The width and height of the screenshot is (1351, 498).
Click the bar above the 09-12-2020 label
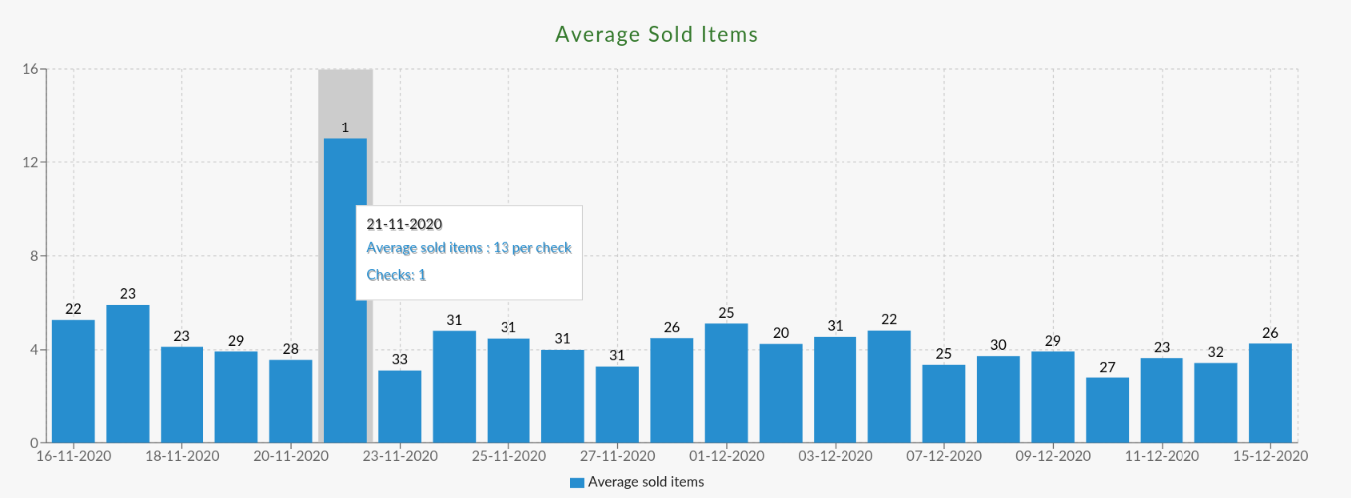[1053, 397]
